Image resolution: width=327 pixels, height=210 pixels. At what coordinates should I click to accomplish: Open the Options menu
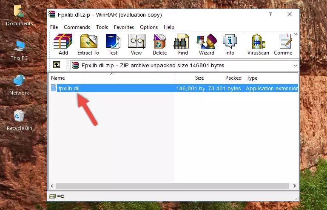pos(149,27)
